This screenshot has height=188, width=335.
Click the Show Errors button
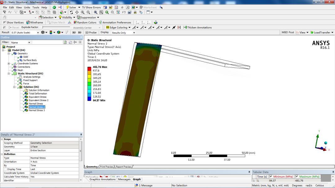click(x=92, y=7)
